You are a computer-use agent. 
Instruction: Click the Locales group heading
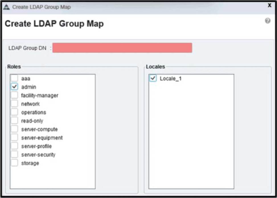tap(155, 67)
